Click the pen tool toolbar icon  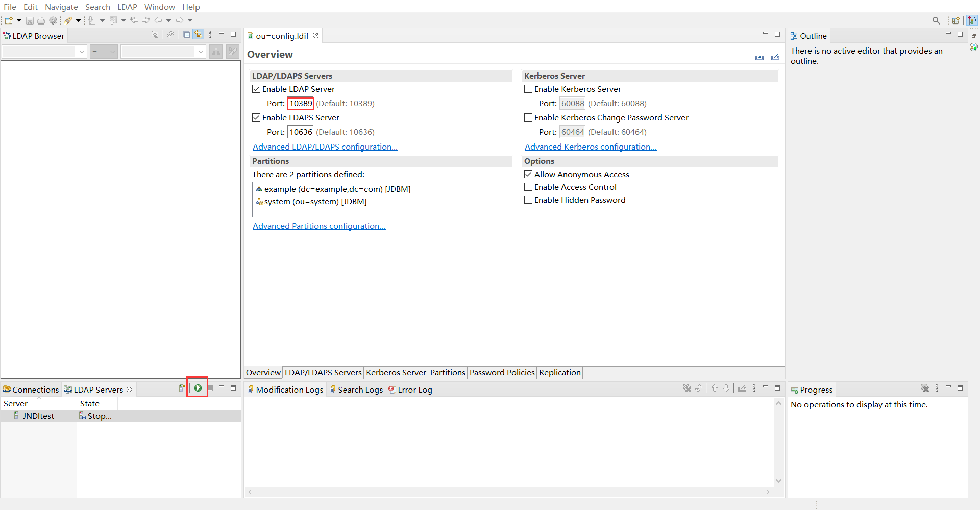[x=68, y=20]
